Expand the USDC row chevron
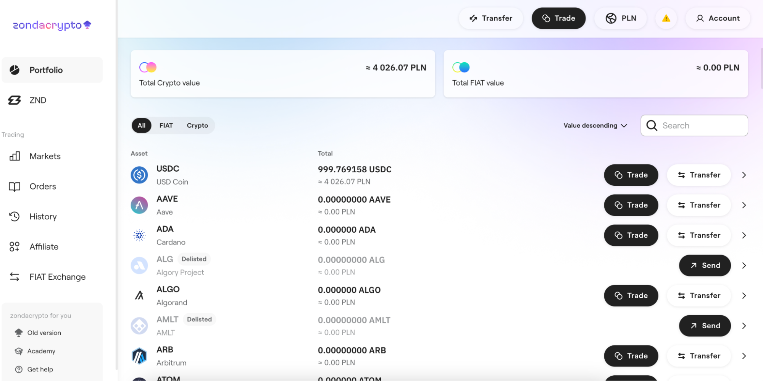 tap(744, 175)
